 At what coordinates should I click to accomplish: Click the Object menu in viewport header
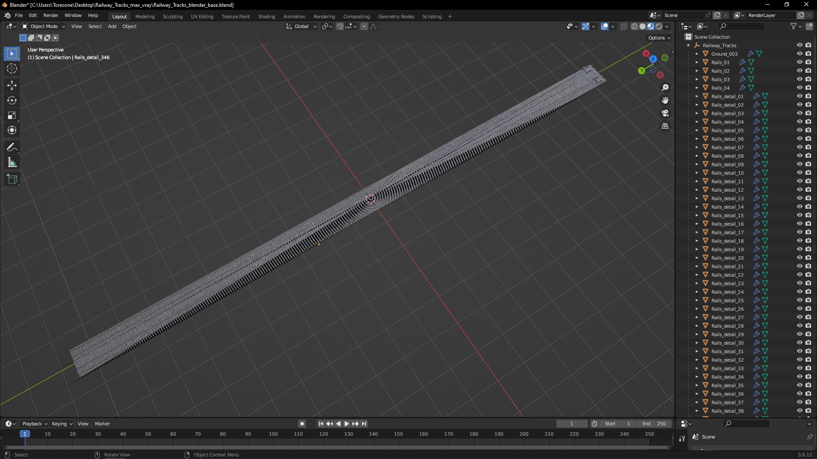click(129, 26)
